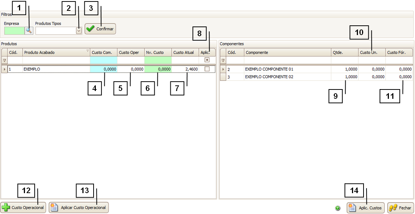Click the Custo Com. column header
415x214 pixels.
point(103,53)
